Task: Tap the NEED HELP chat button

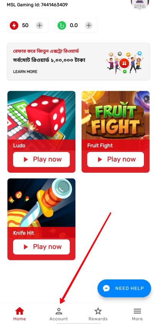Action: click(124, 288)
